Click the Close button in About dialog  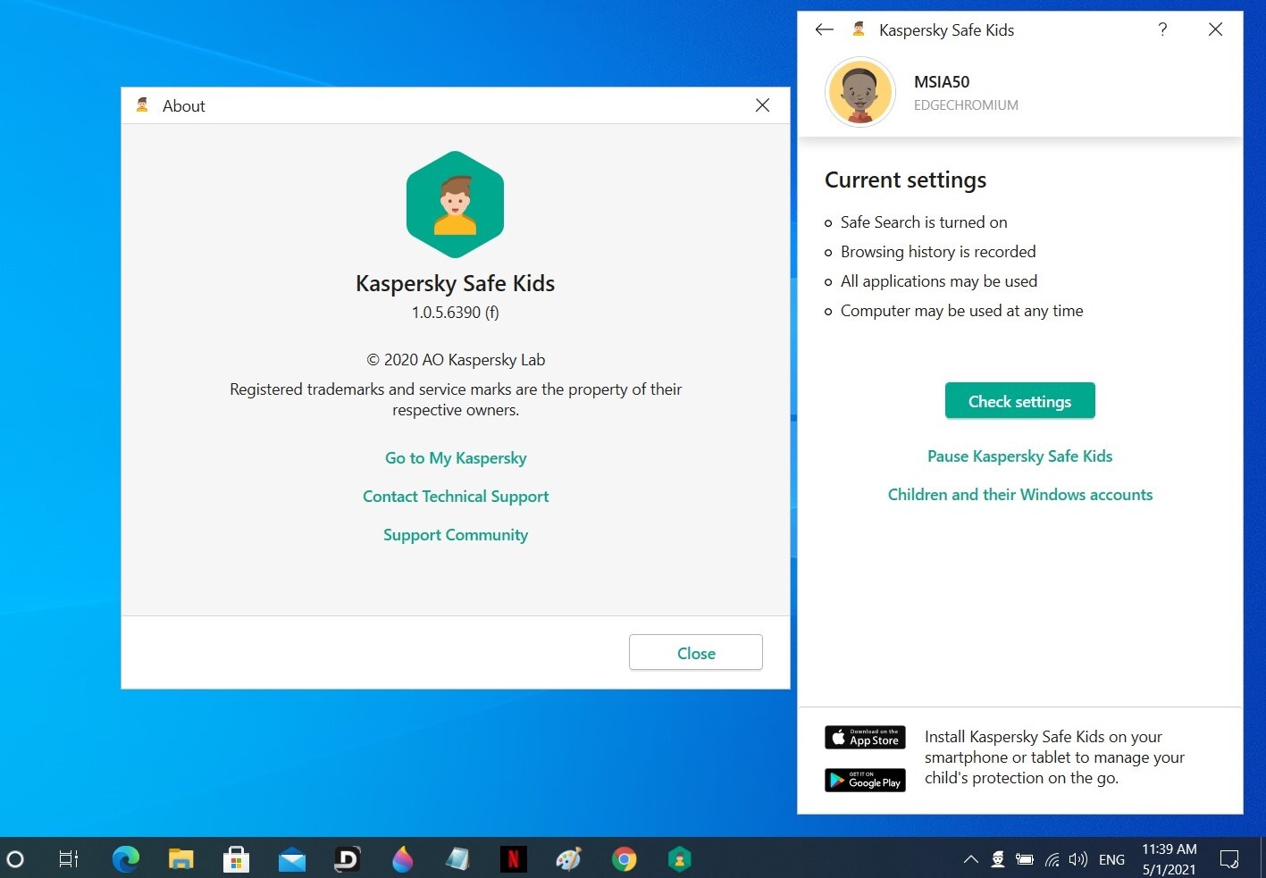click(x=696, y=653)
